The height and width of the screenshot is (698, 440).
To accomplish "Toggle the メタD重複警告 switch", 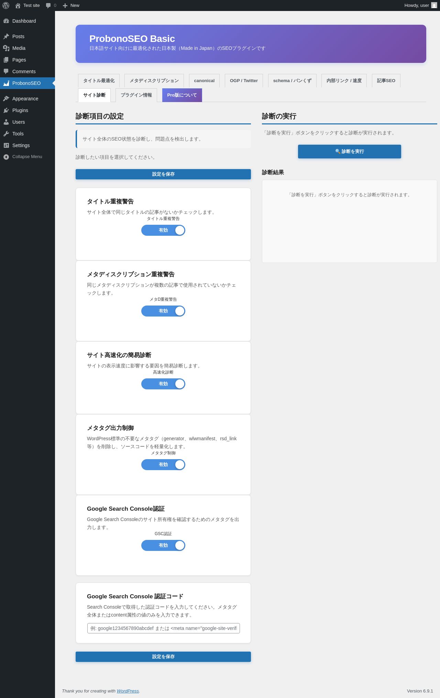I will coord(163,311).
